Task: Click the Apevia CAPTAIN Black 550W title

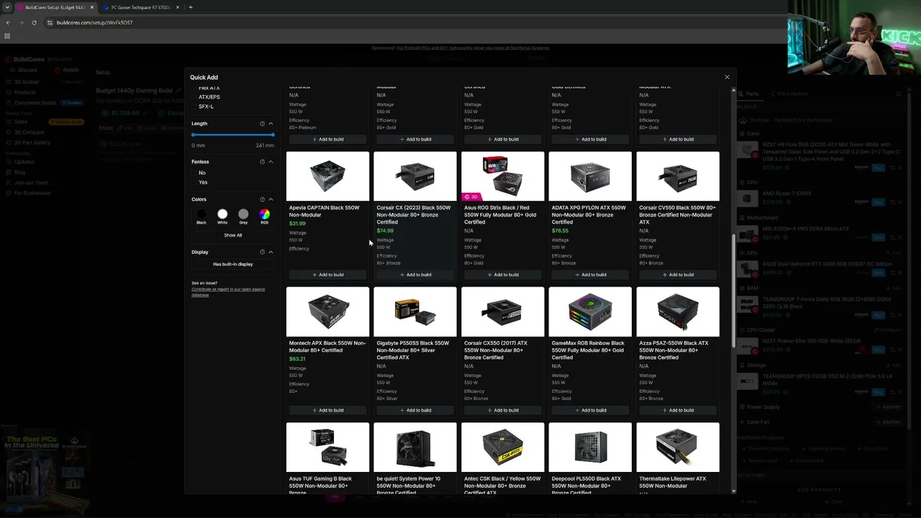Action: pos(325,212)
